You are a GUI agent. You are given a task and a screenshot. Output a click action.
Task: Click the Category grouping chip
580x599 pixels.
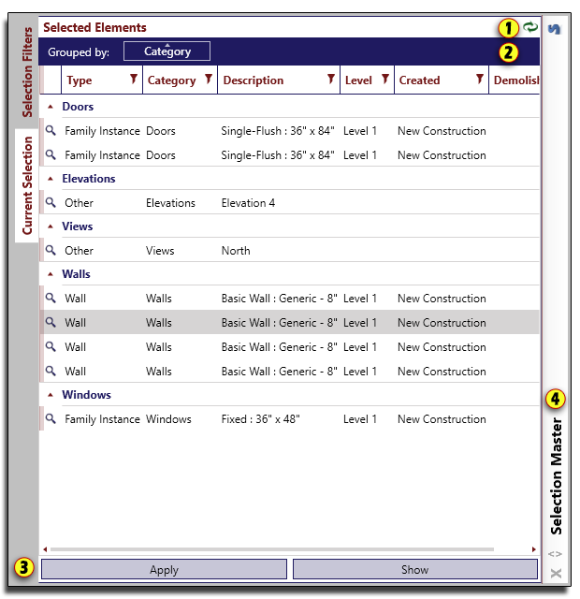pos(167,51)
